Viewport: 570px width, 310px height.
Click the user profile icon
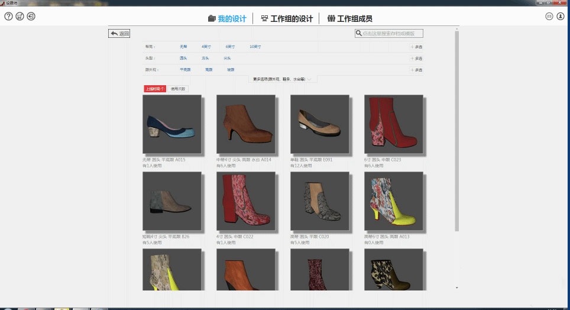(x=561, y=16)
